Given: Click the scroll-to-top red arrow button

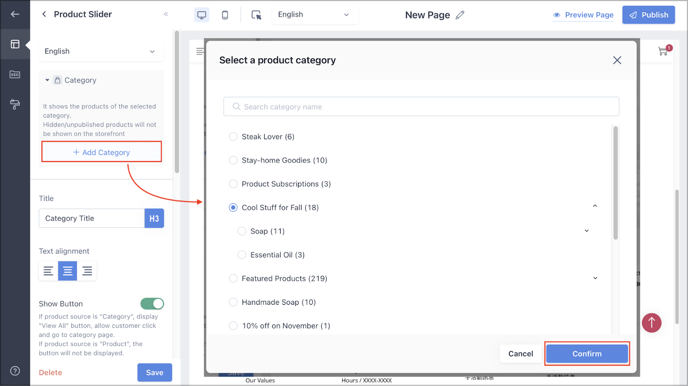Looking at the screenshot, I should [651, 323].
